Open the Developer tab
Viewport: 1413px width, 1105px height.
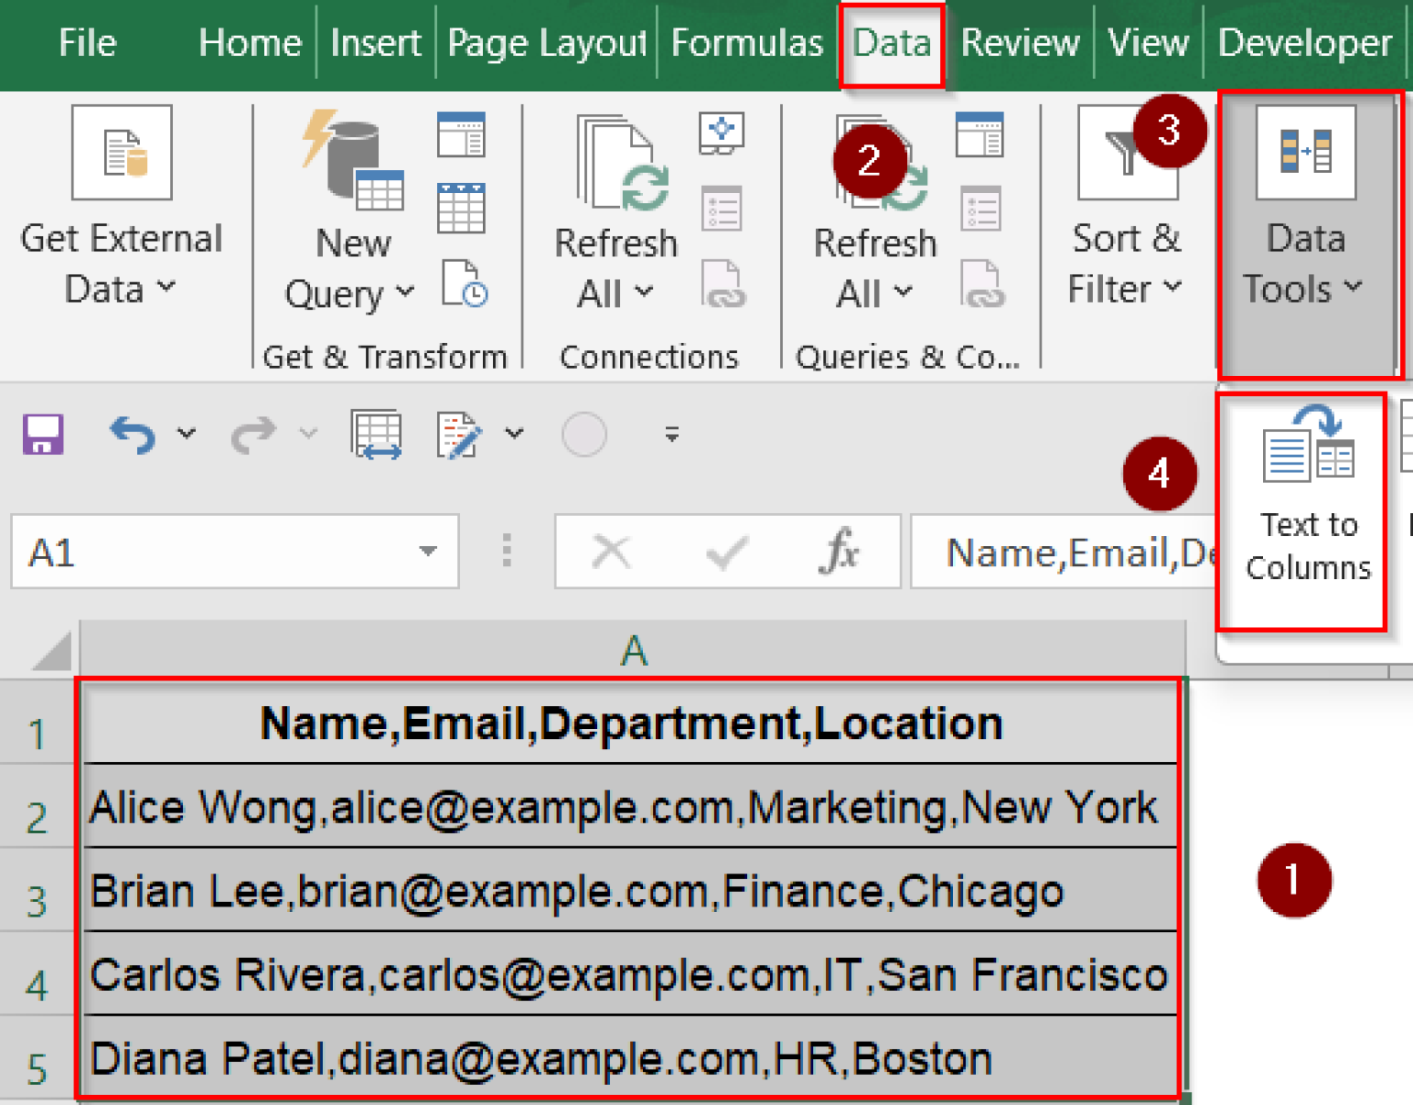pyautogui.click(x=1304, y=41)
